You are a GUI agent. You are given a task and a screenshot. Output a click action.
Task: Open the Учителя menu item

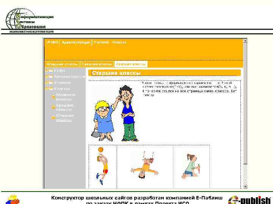click(x=101, y=42)
